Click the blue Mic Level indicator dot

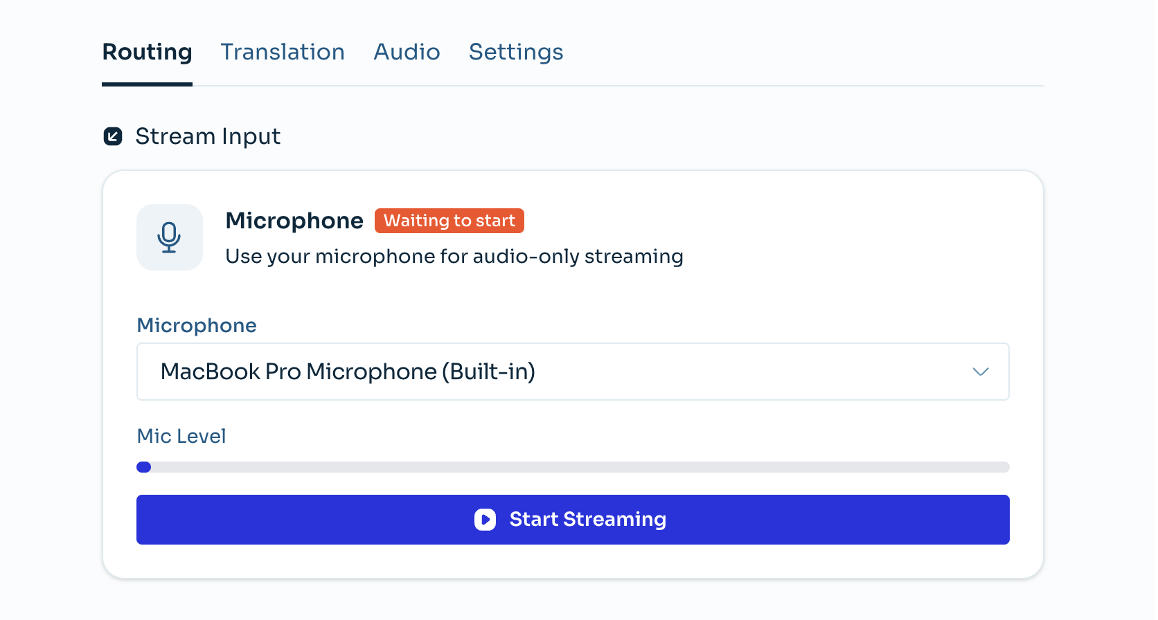click(x=144, y=467)
